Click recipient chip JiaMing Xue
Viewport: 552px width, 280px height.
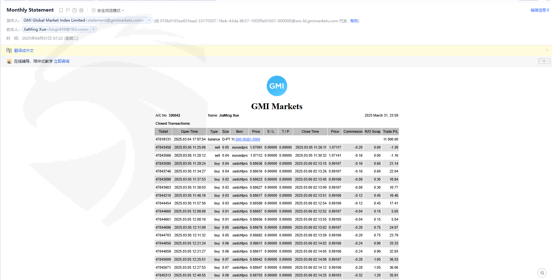click(x=56, y=29)
